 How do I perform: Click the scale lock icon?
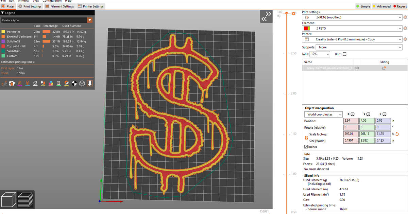click(x=306, y=137)
